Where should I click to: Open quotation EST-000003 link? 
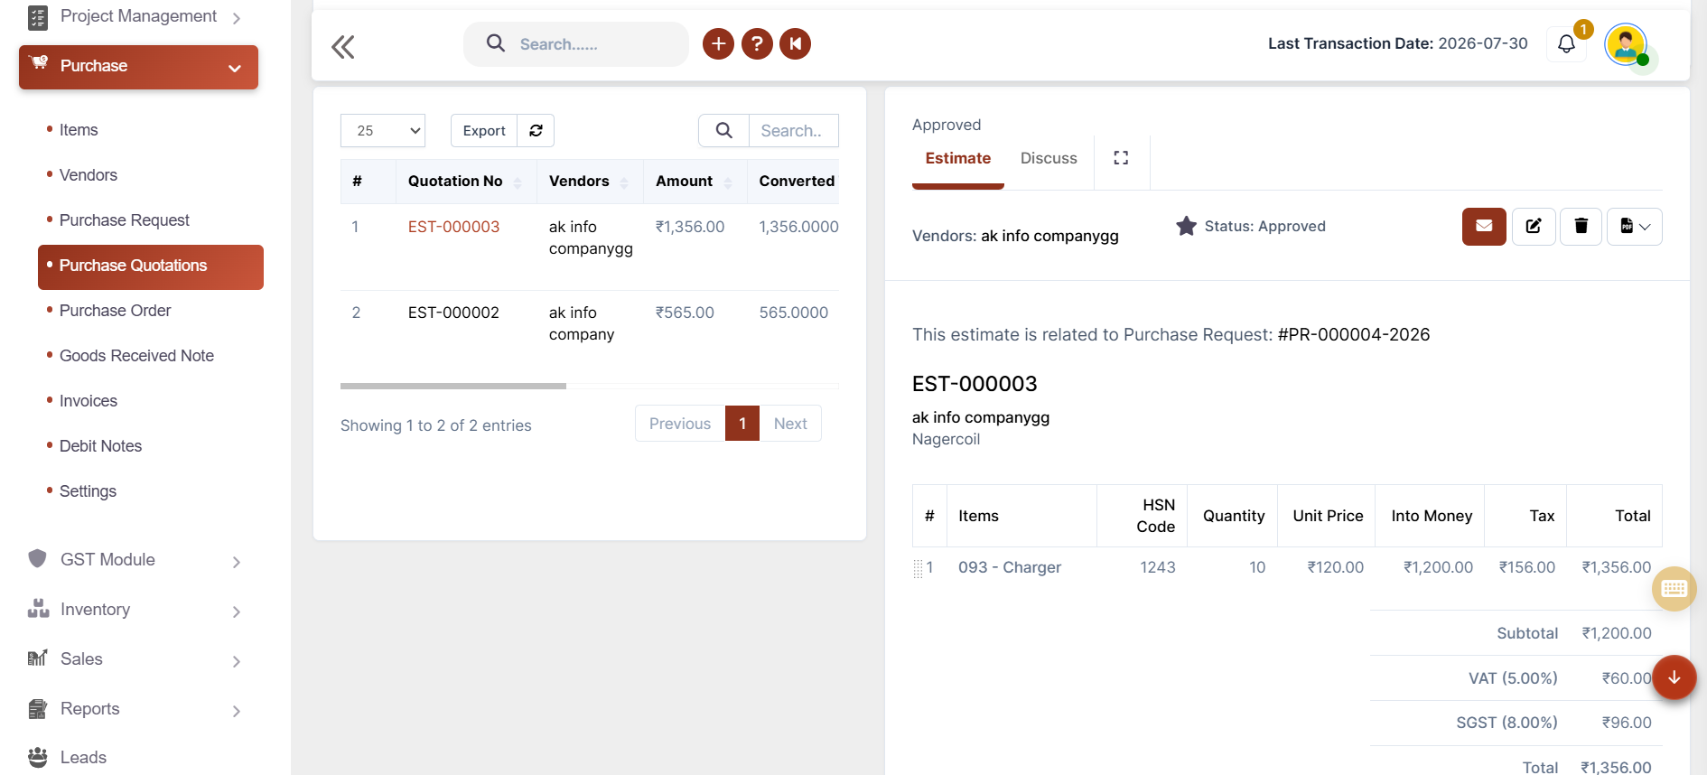[x=453, y=227]
